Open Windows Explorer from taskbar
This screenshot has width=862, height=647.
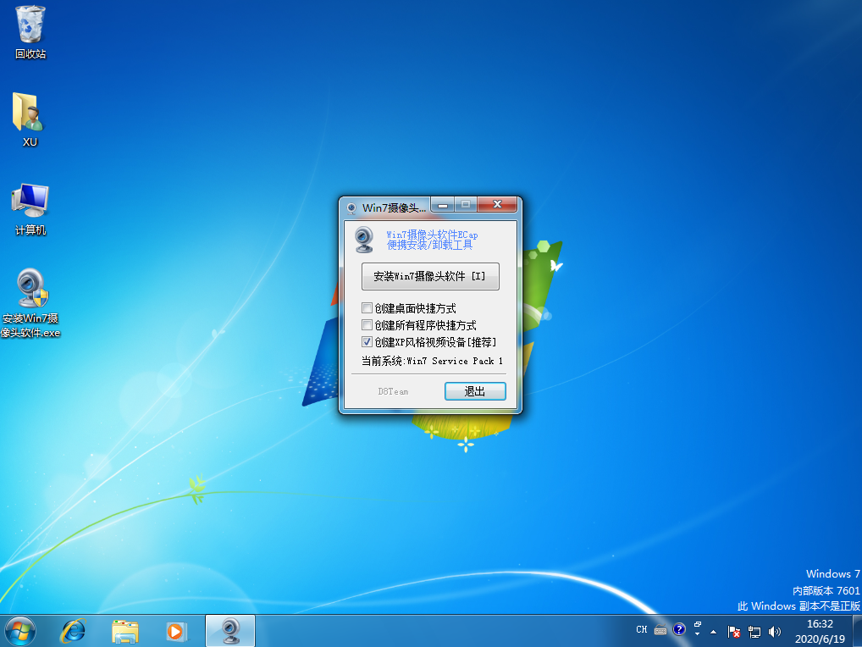pyautogui.click(x=125, y=631)
